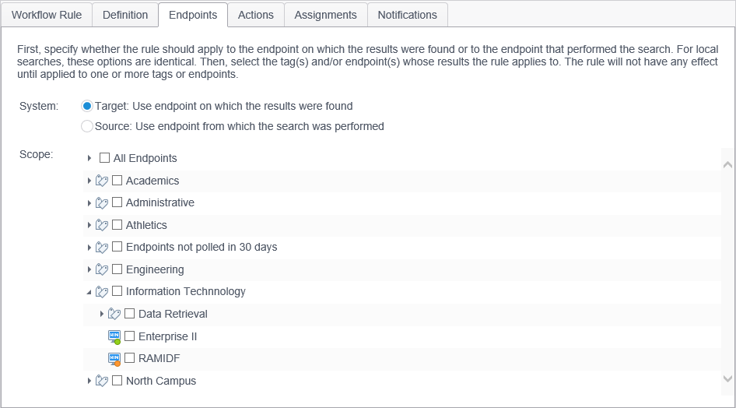
Task: Expand the Data Retrieval node
Action: click(x=102, y=314)
